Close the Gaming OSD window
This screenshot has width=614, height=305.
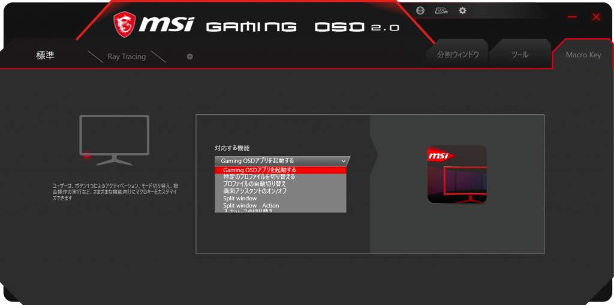(596, 17)
